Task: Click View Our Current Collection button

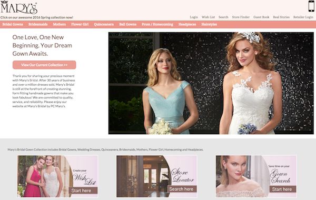Action: click(44, 65)
